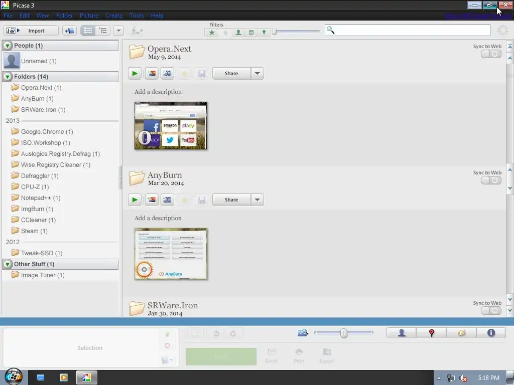Select the AnyBurn screenshot thumbnail
514x385 pixels.
point(171,254)
